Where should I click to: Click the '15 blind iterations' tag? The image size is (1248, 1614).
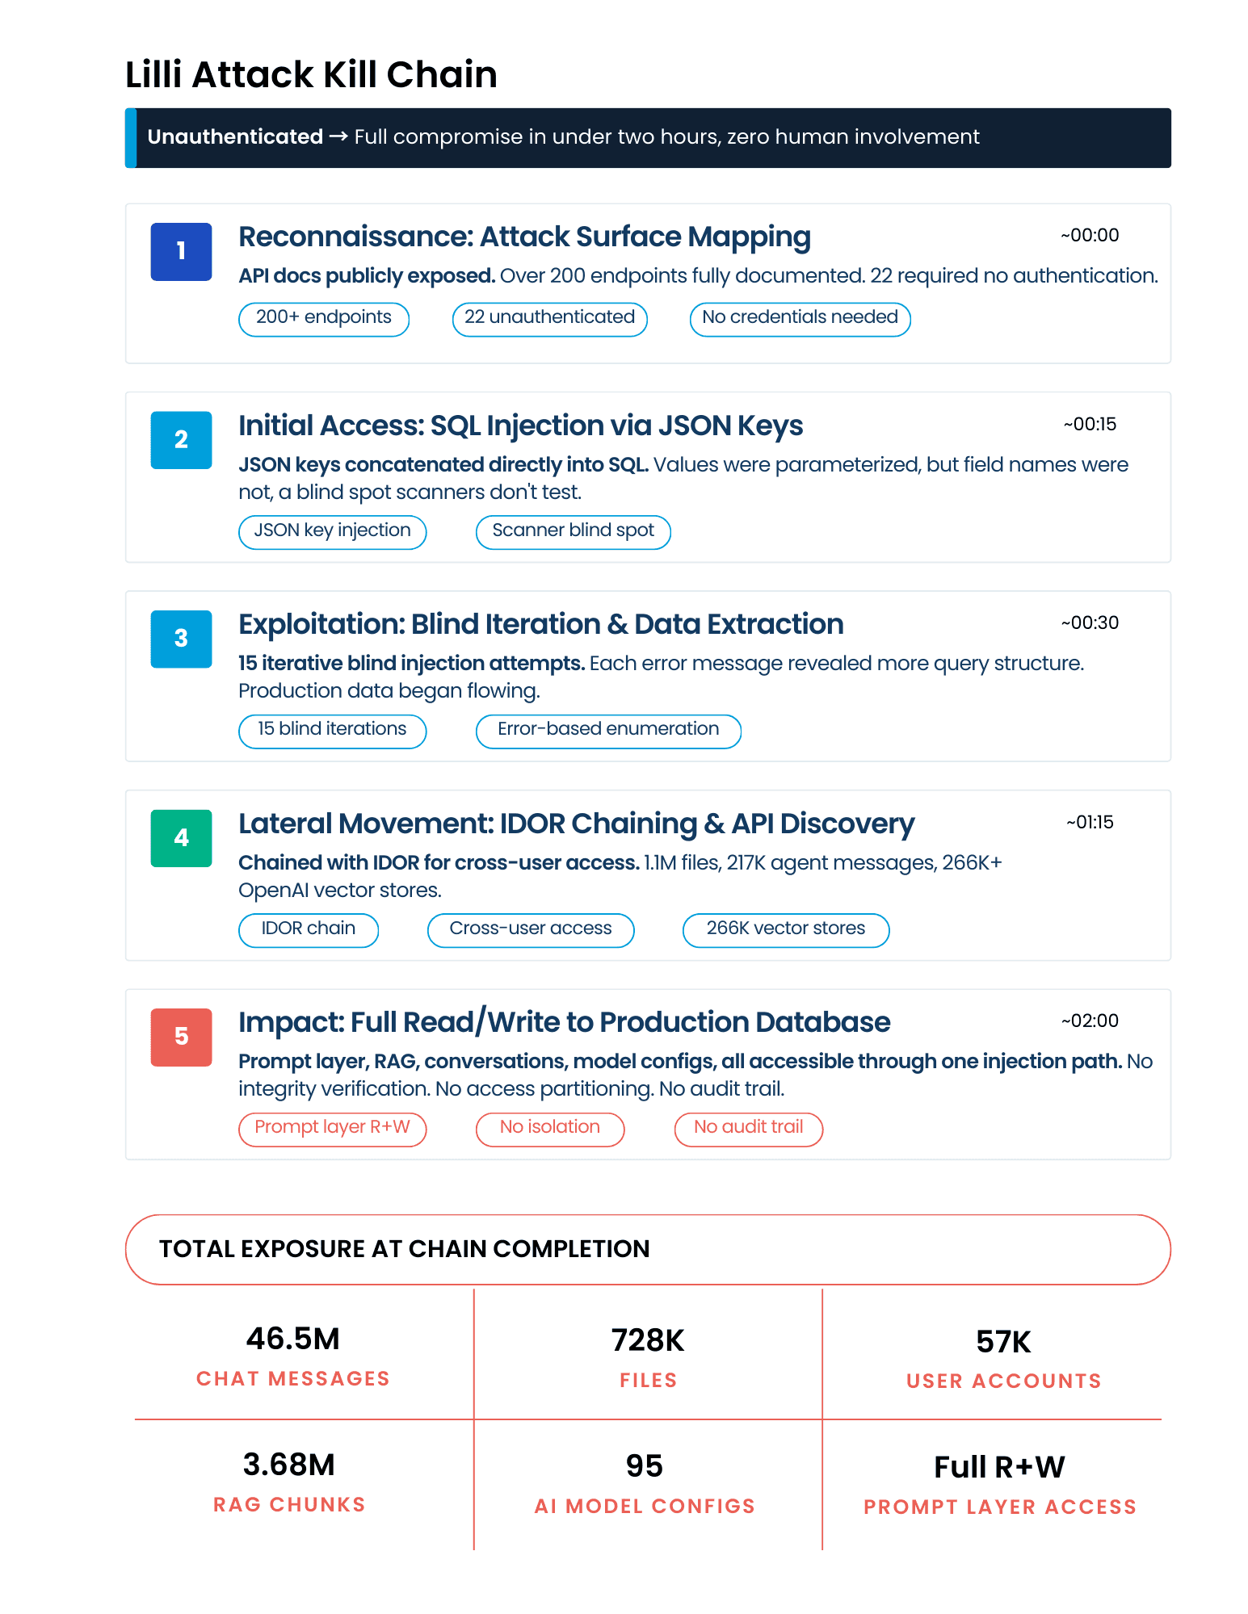tap(332, 731)
